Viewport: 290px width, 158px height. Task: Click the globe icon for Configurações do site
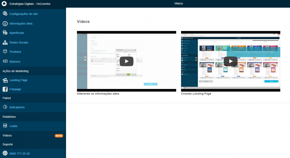tap(5, 14)
